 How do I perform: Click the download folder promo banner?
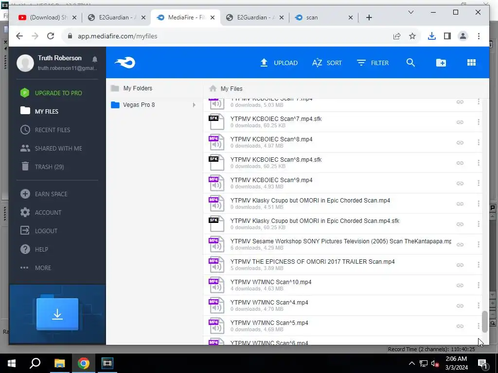pos(57,314)
